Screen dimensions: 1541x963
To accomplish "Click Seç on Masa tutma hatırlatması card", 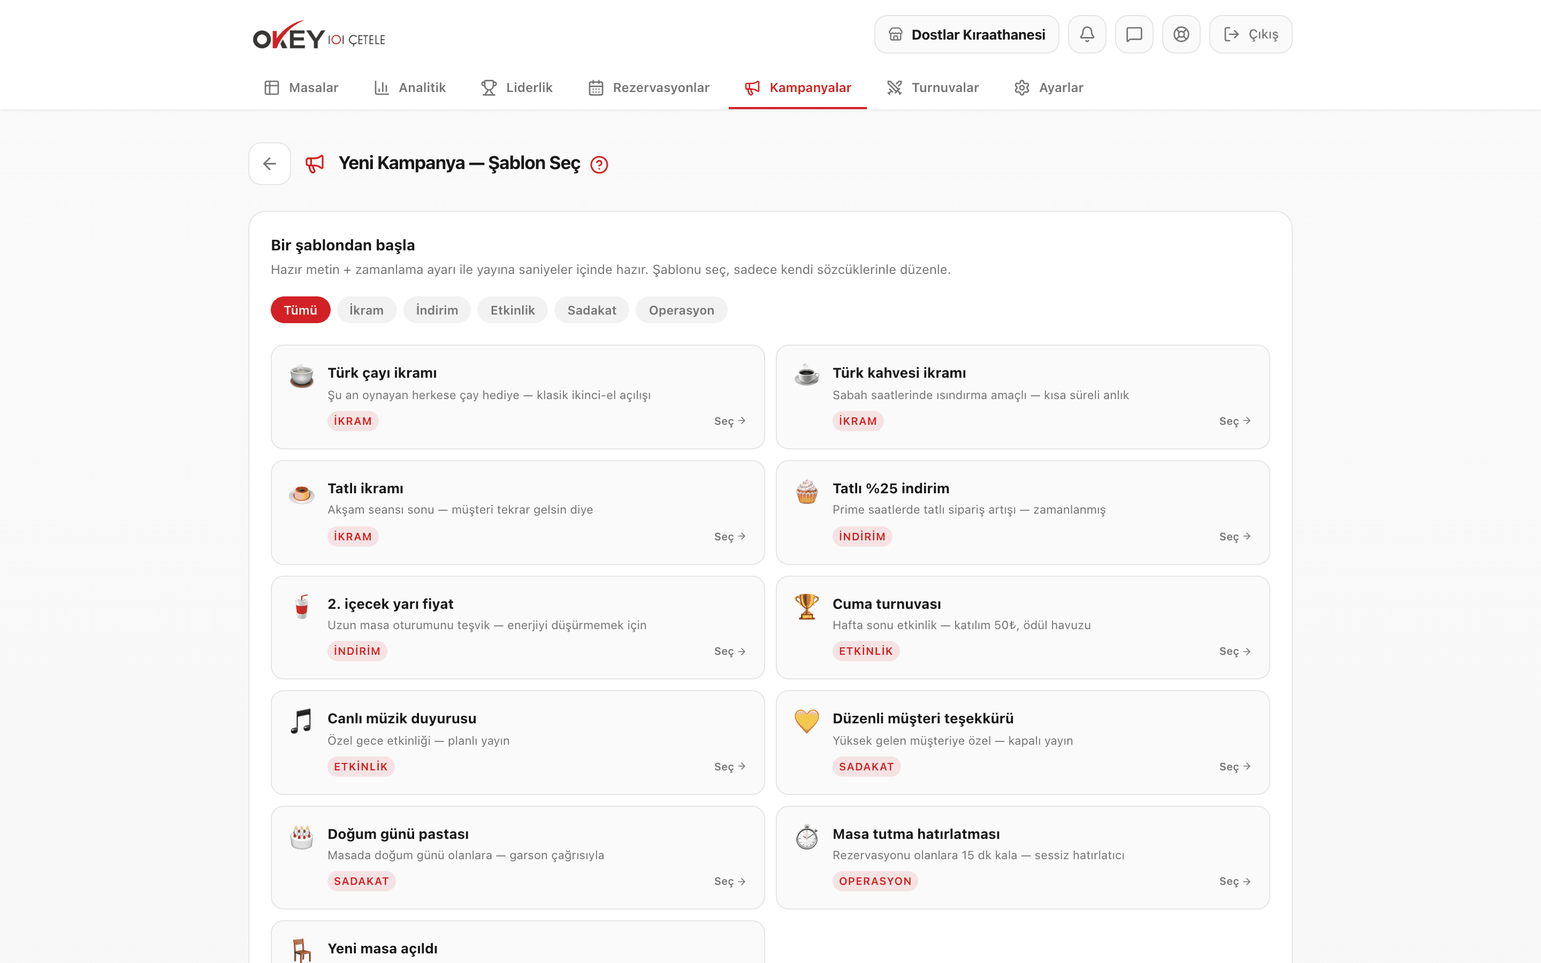I will [x=1235, y=882].
